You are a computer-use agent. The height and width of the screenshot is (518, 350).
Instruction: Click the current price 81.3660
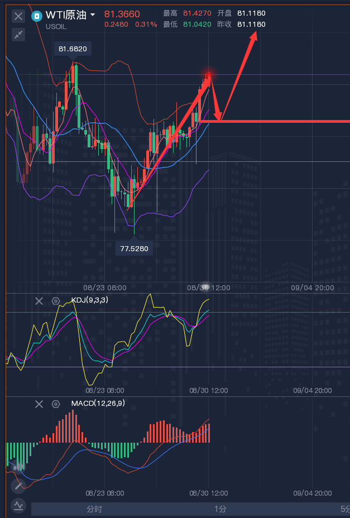pyautogui.click(x=122, y=14)
